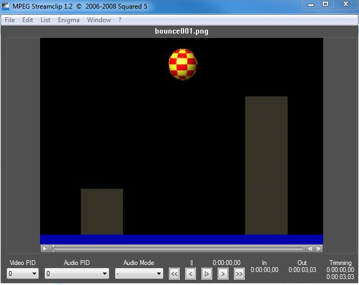Click the play button left of scrubber
This screenshot has height=285, width=359.
coord(45,248)
